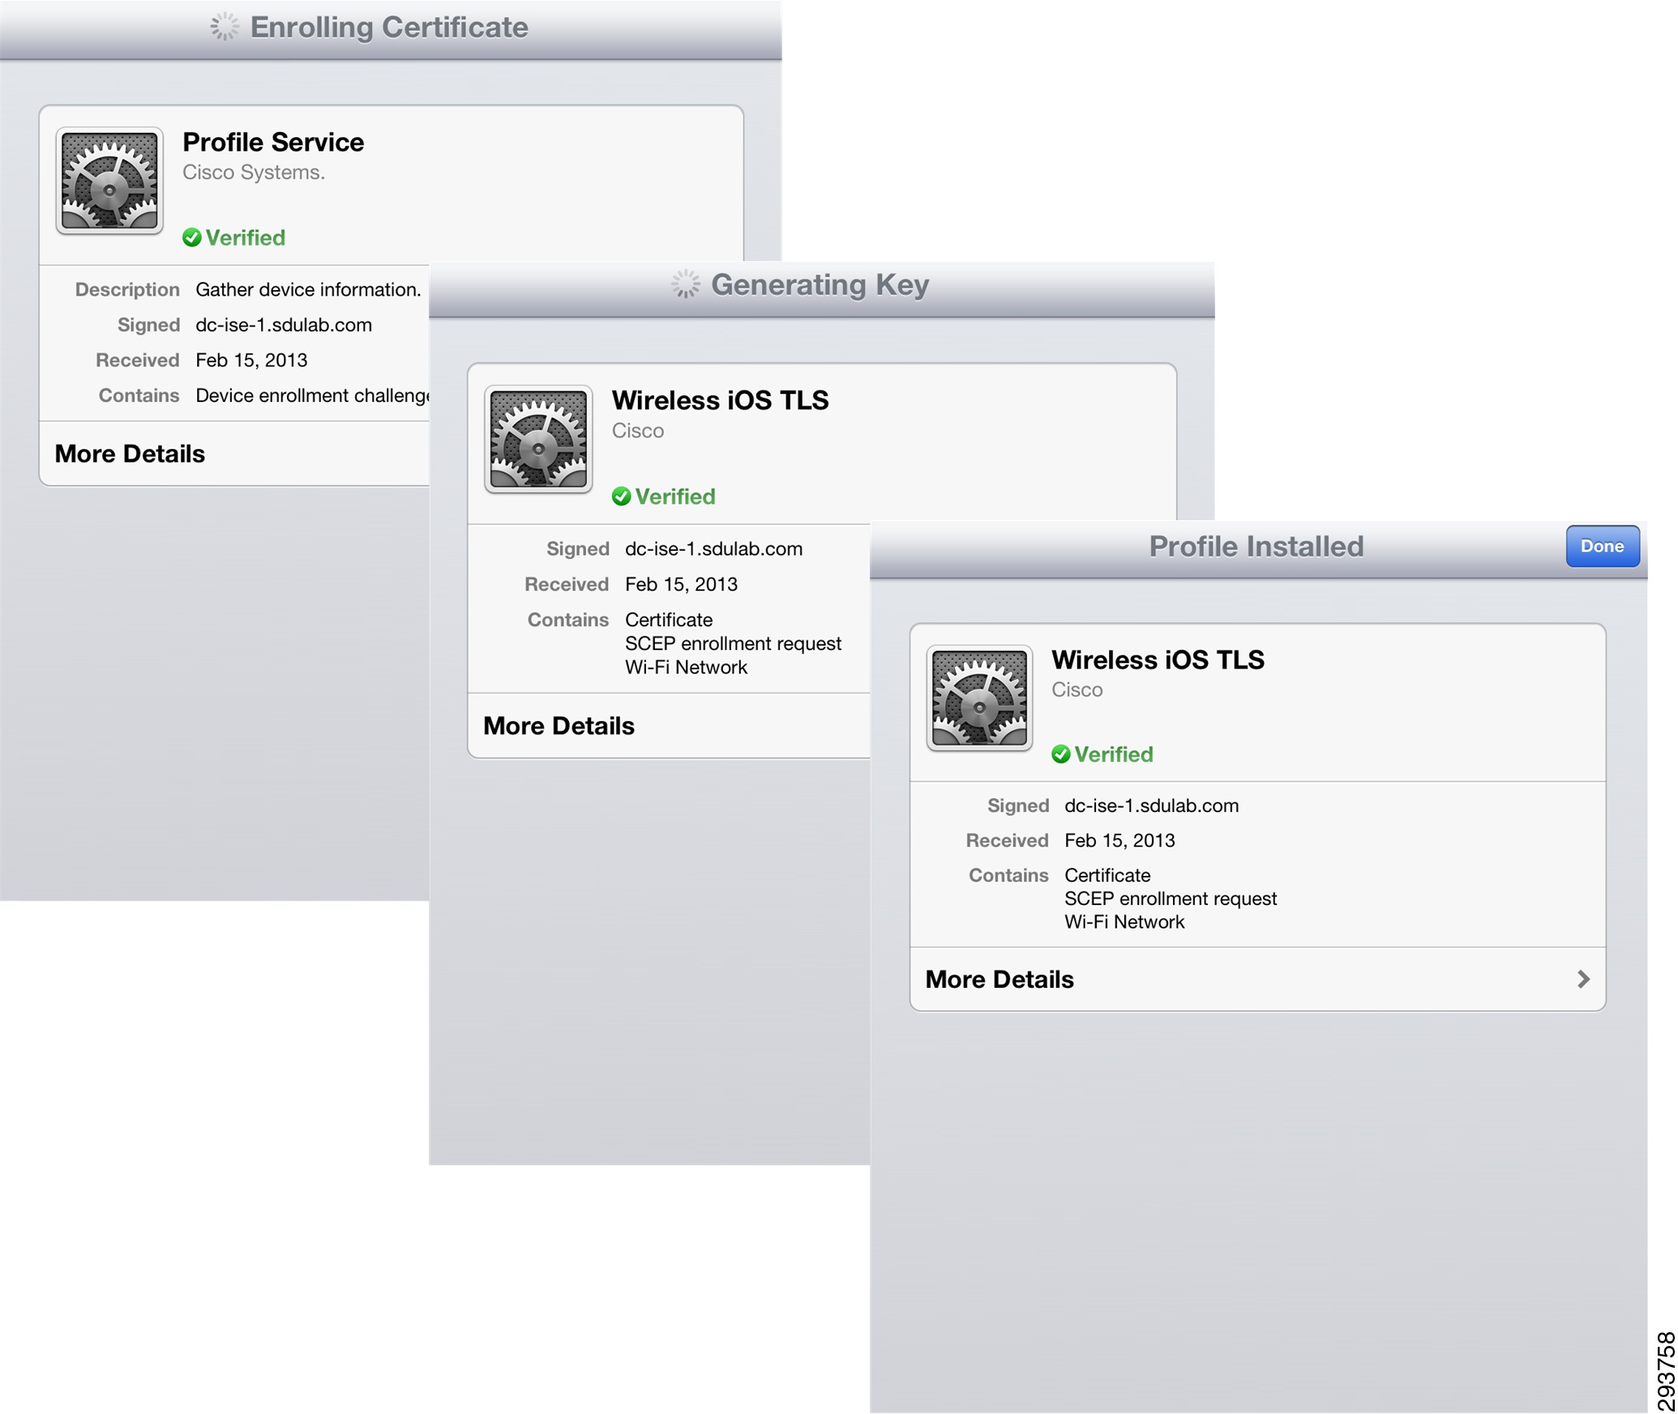Click the Generating Key header title
This screenshot has height=1414, width=1678.
tap(820, 284)
